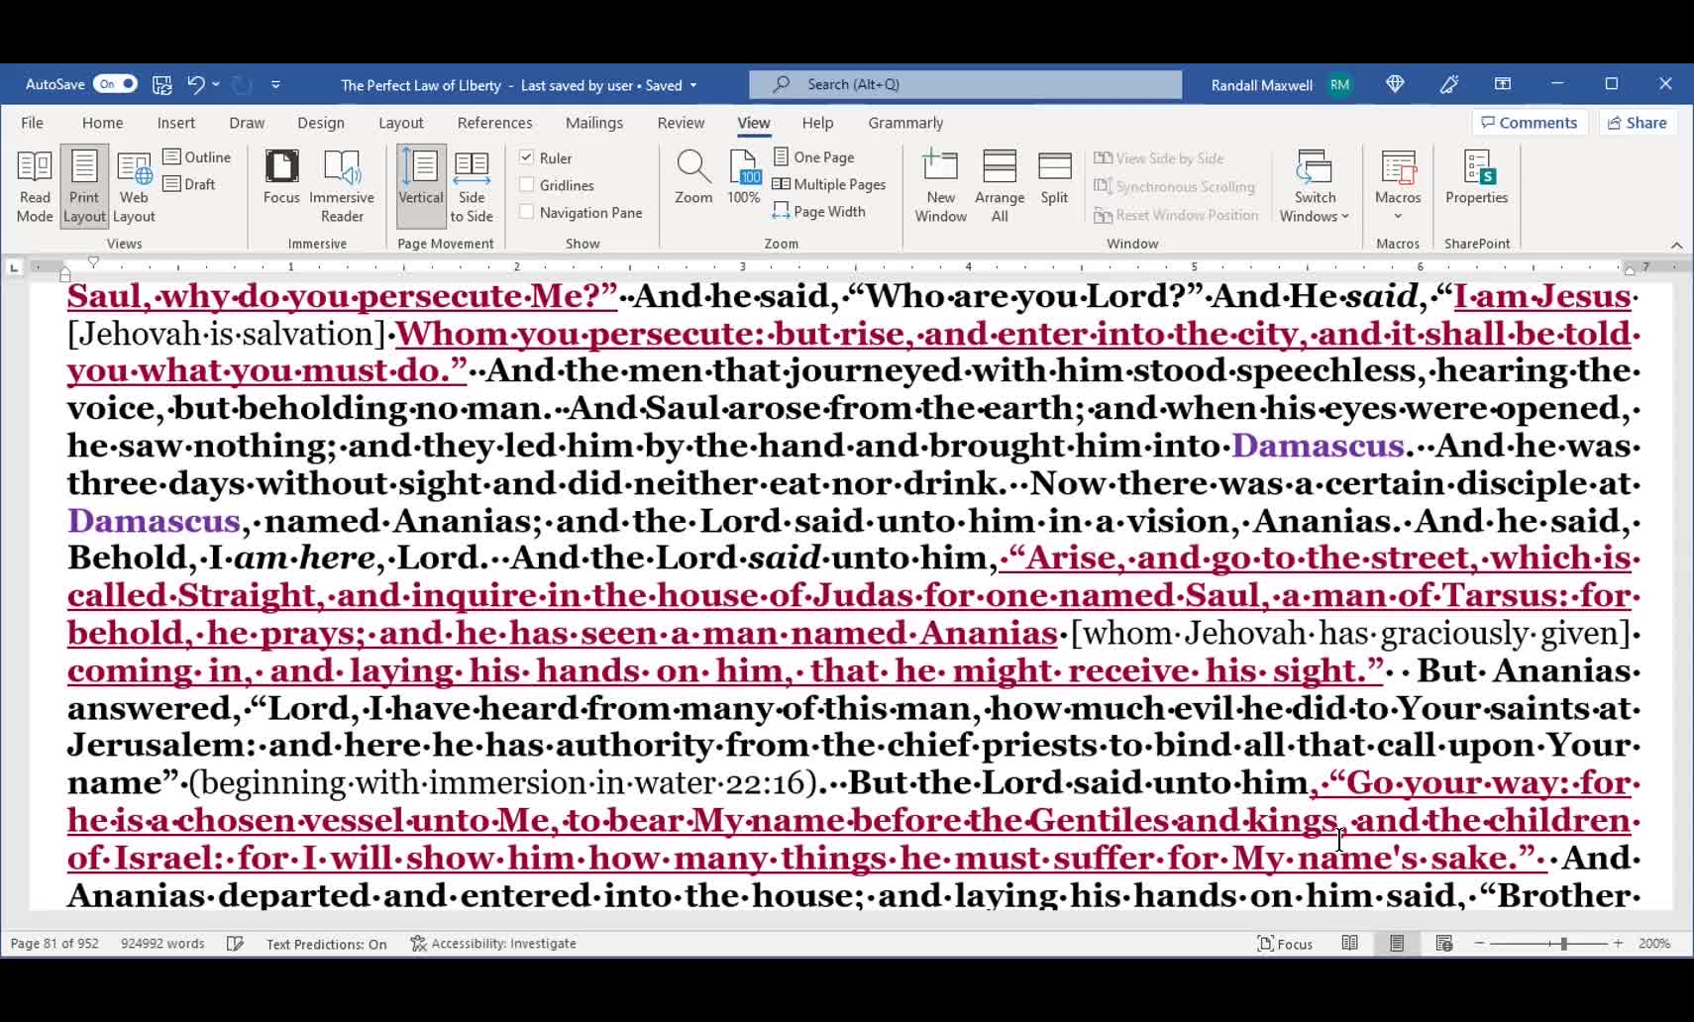Click the search box
Image resolution: width=1694 pixels, height=1022 pixels.
(x=965, y=84)
